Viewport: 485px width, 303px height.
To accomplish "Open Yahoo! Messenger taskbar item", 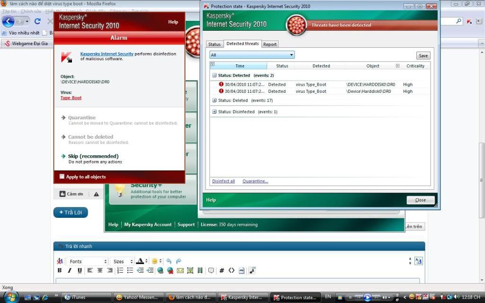I will tap(138, 297).
